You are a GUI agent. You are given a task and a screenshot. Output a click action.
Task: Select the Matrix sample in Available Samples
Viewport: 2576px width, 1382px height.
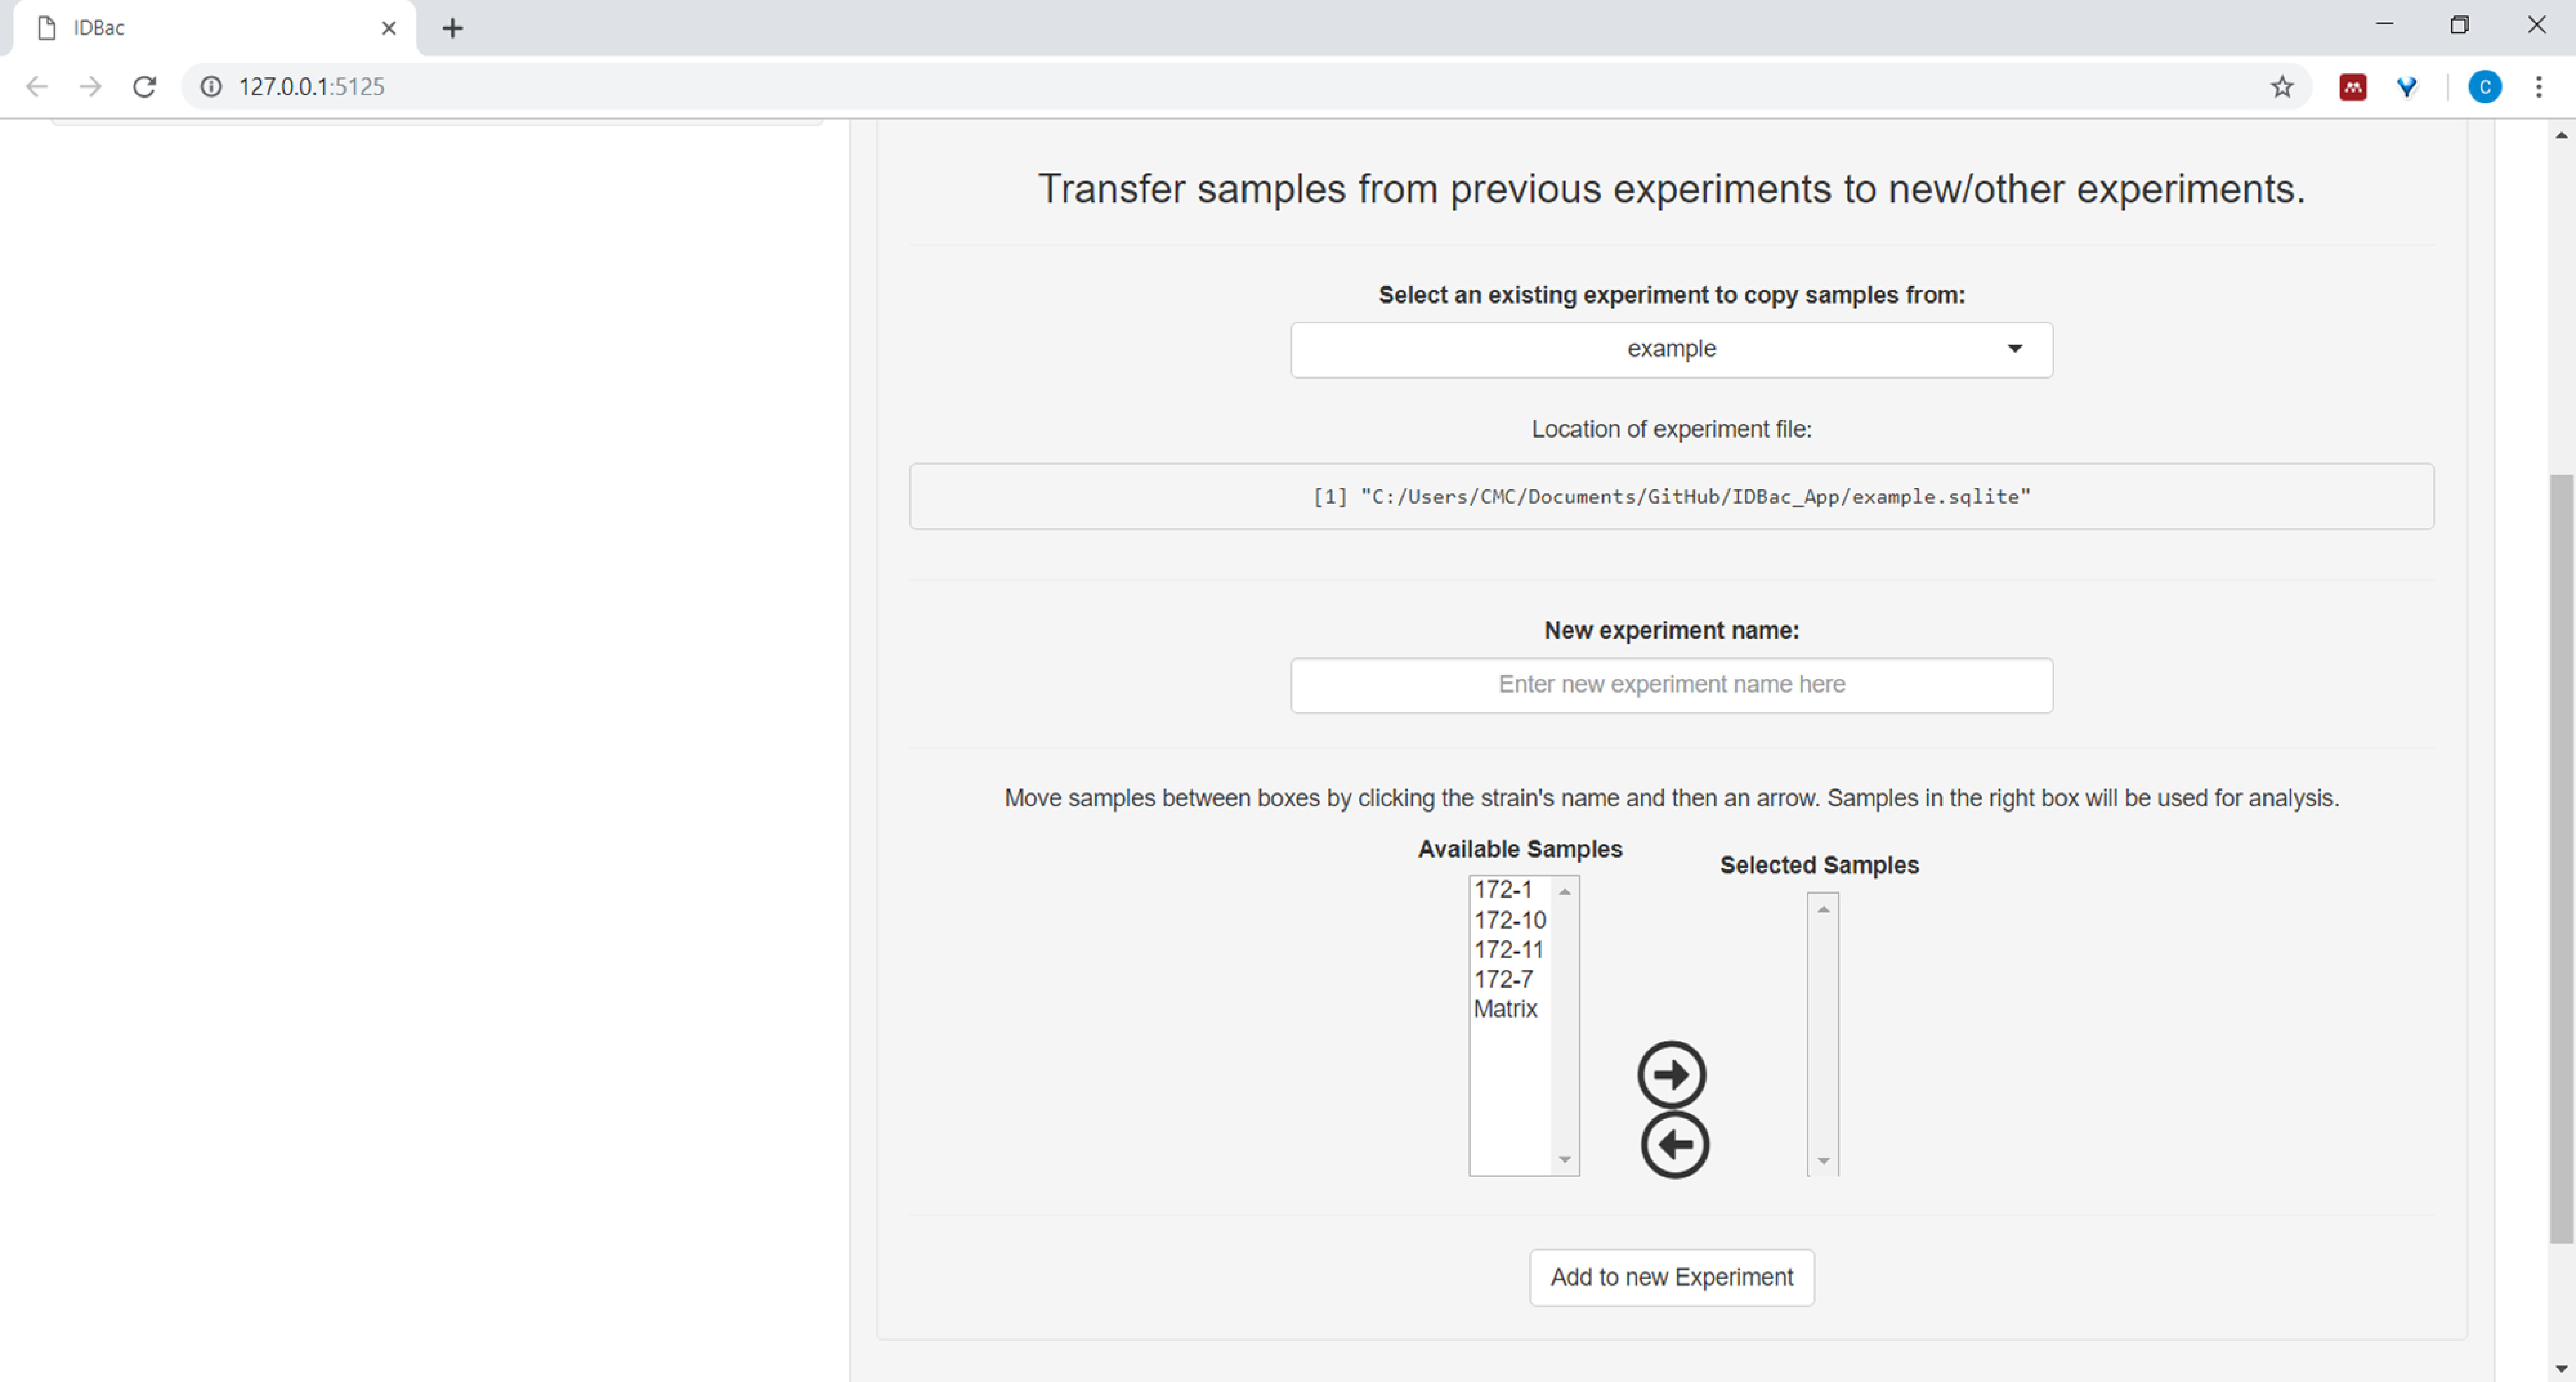[x=1505, y=1009]
